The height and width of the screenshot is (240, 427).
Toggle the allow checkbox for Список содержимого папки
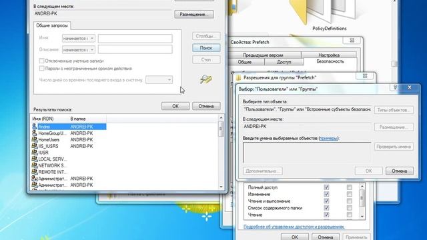326,208
